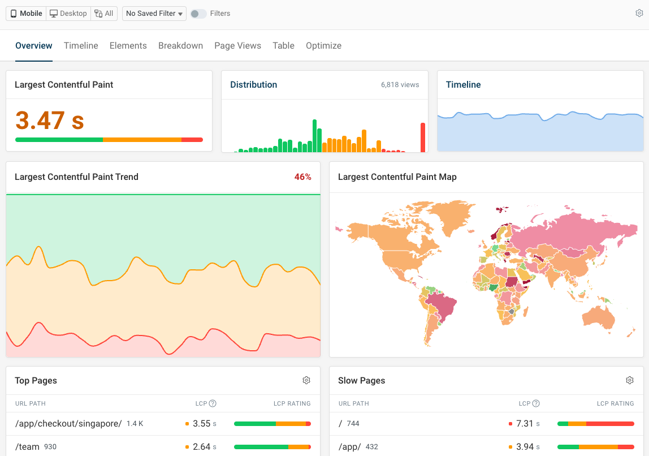Open the app settings gear icon
The image size is (649, 456).
click(x=639, y=13)
